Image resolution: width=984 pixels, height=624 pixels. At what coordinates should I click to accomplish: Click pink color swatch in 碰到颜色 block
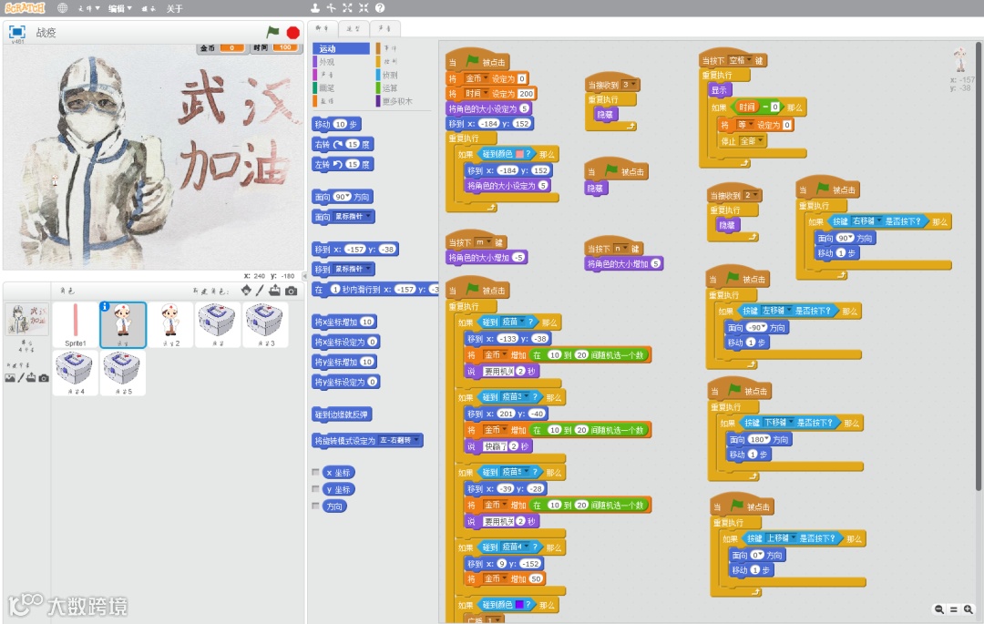(519, 154)
